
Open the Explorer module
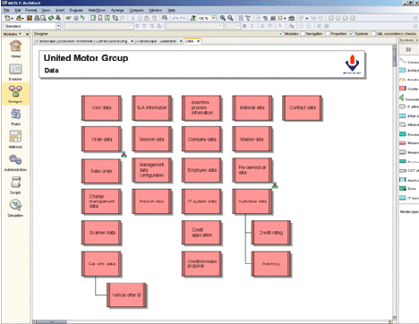(x=15, y=72)
